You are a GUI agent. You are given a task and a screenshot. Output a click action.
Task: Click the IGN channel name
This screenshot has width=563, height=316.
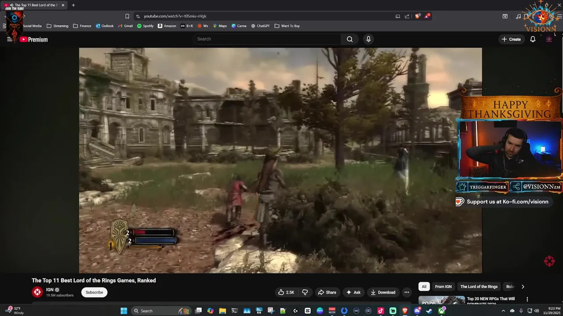click(50, 290)
